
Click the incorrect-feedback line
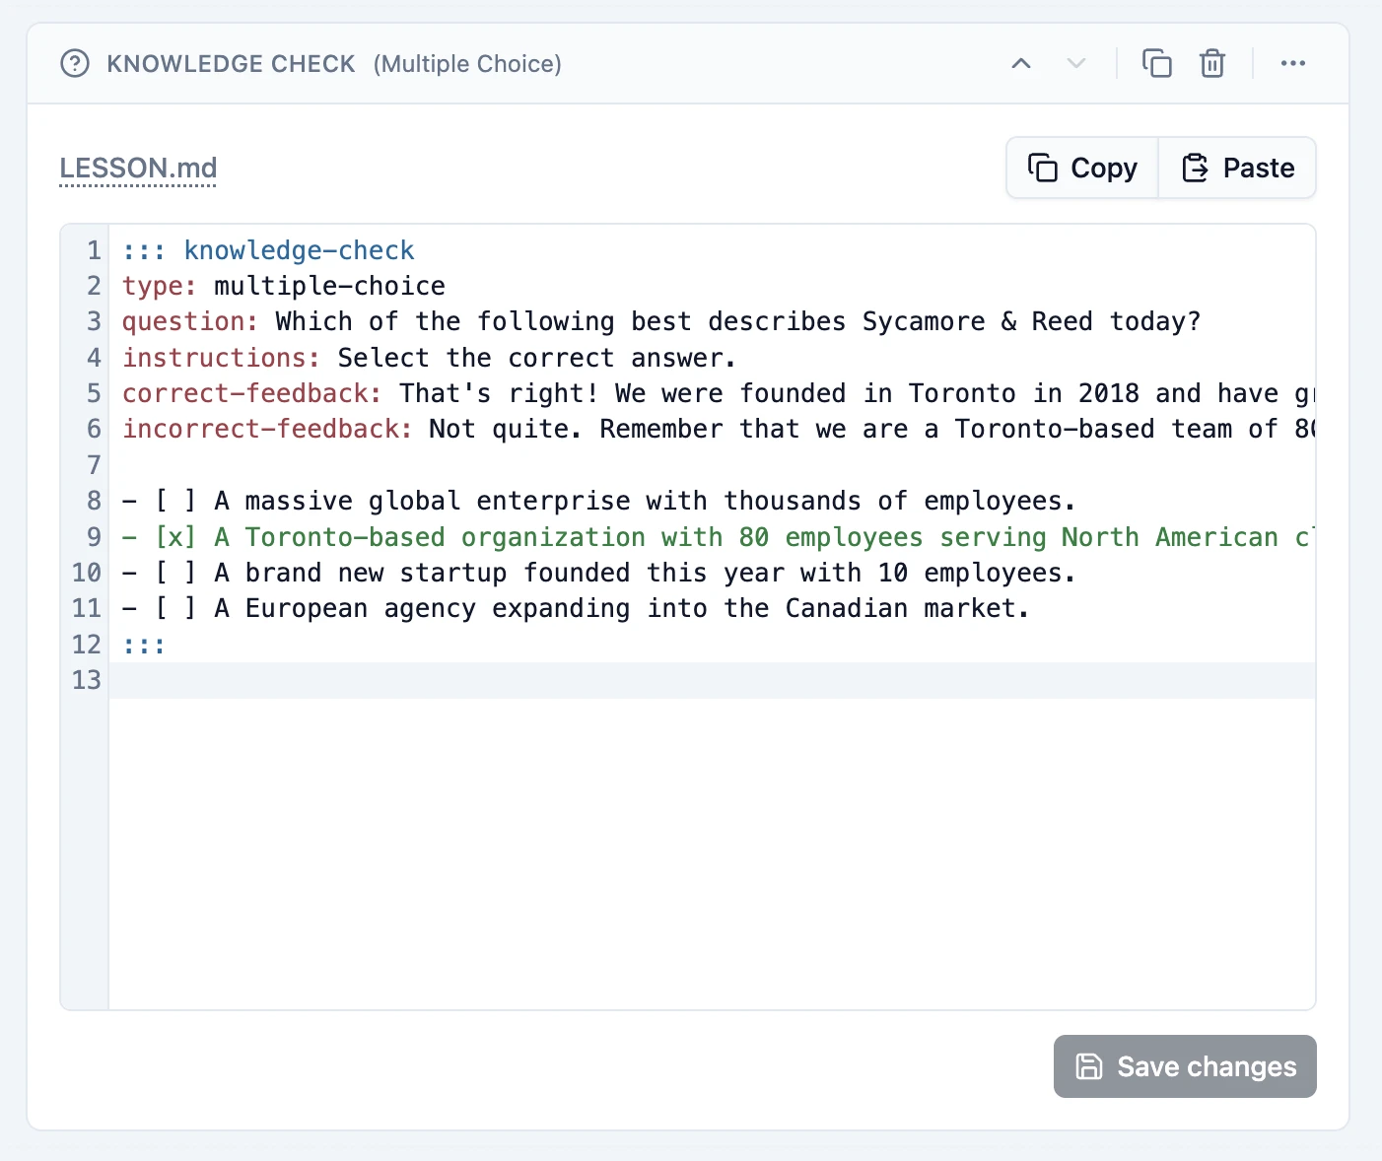click(718, 429)
